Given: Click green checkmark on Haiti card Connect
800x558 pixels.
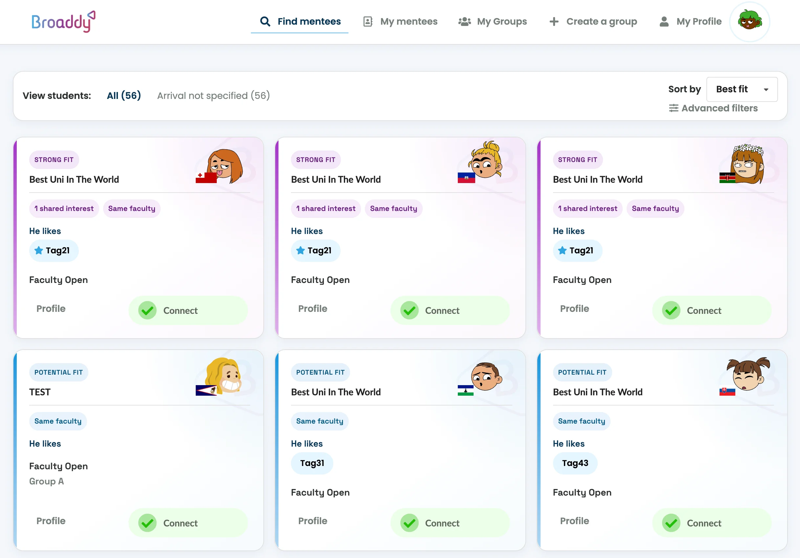Looking at the screenshot, I should coord(410,311).
